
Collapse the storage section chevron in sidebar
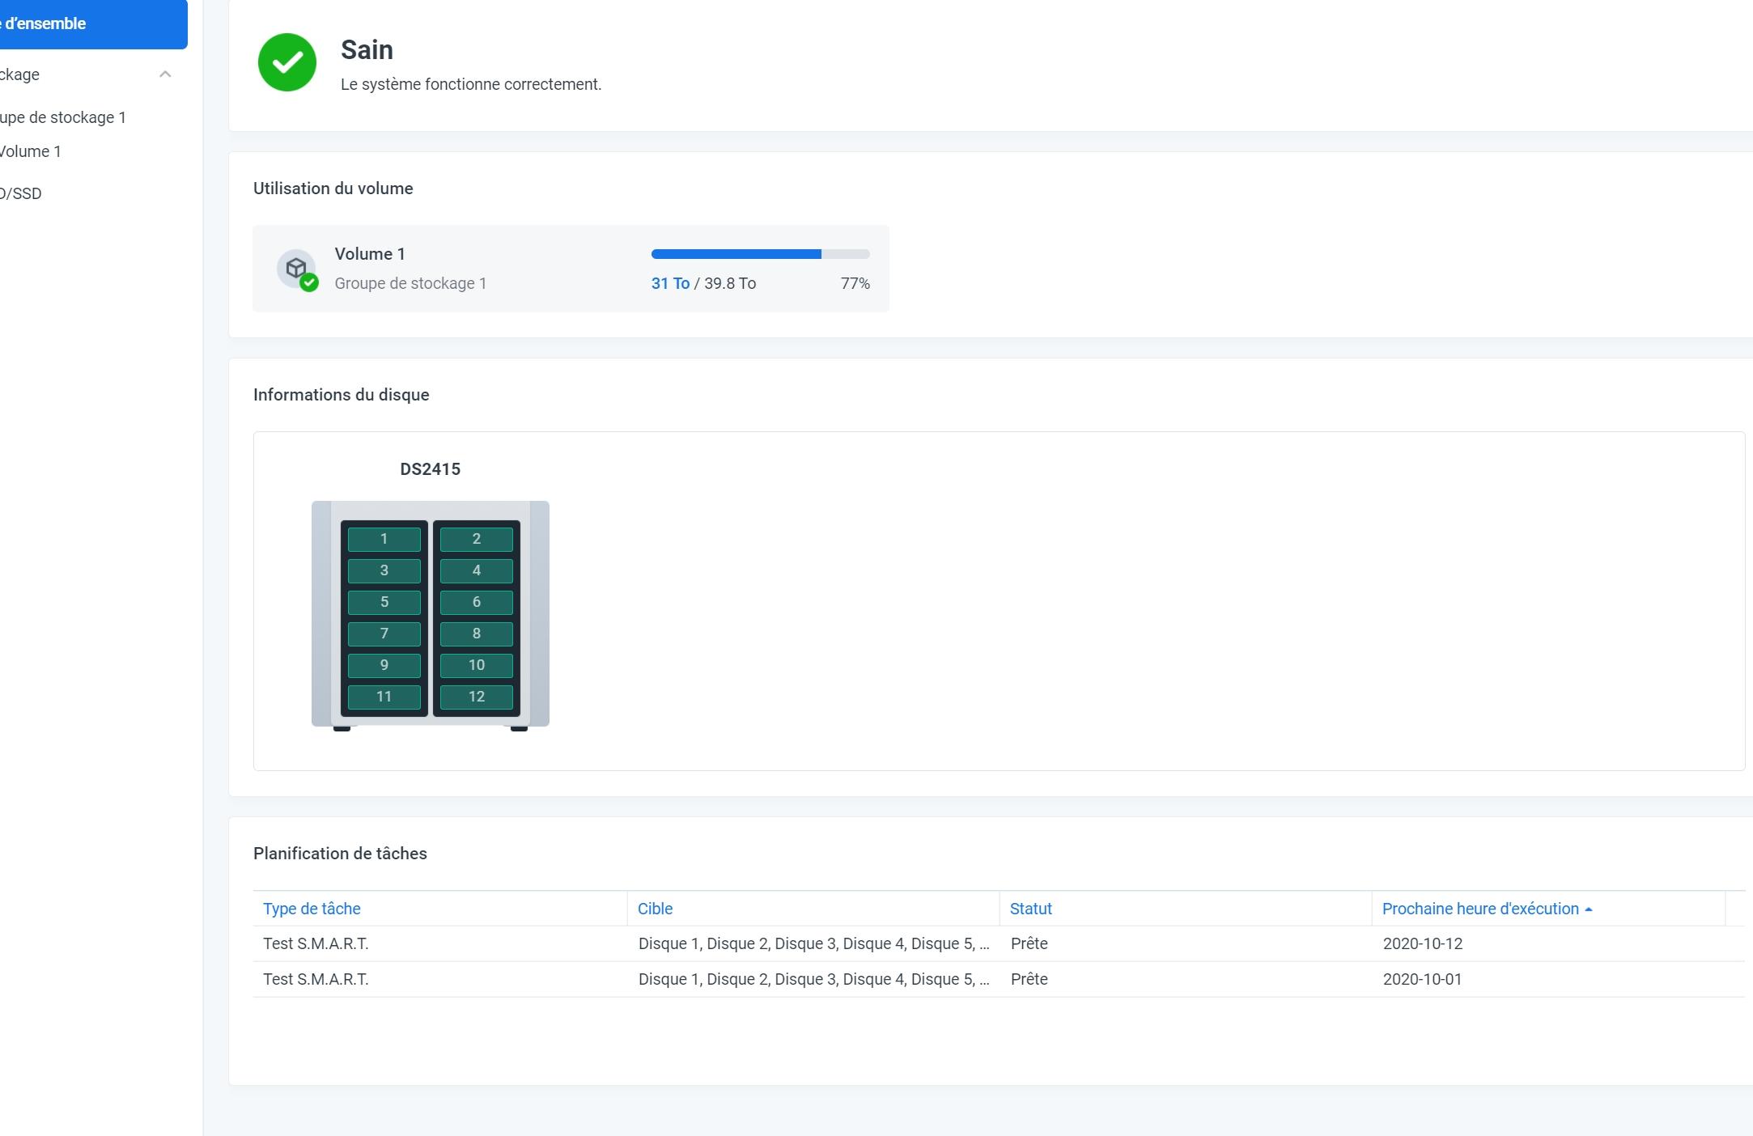165,74
